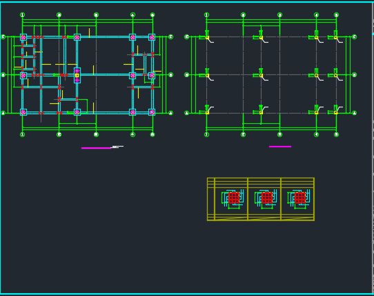Select last column section detail in yellow table
374x296 pixels.
(299, 199)
